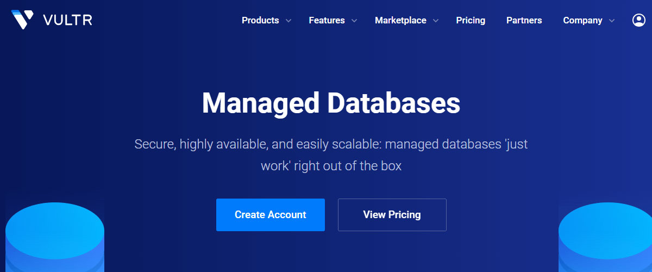Open the Marketplace menu

click(x=400, y=20)
